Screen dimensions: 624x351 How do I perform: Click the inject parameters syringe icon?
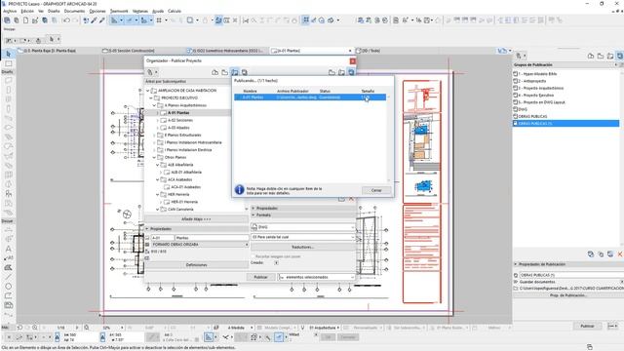[x=101, y=20]
